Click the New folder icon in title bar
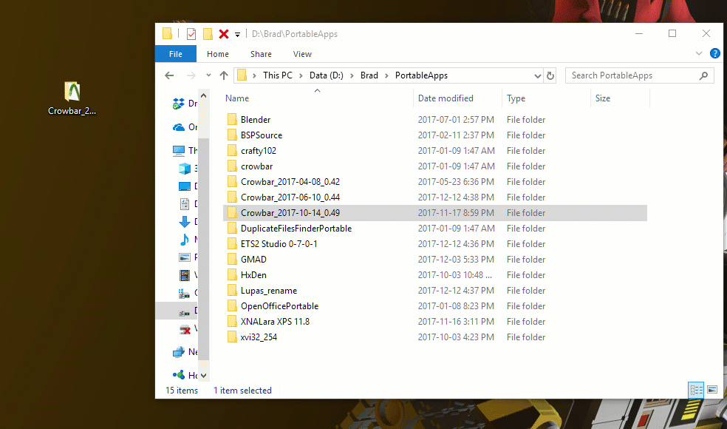Image resolution: width=727 pixels, height=429 pixels. tap(208, 34)
